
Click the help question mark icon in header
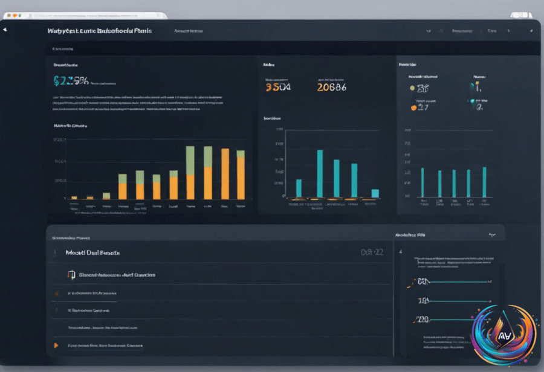coord(508,31)
